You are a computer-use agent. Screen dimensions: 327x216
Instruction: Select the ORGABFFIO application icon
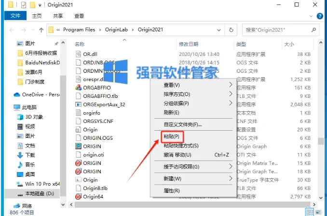(78, 88)
